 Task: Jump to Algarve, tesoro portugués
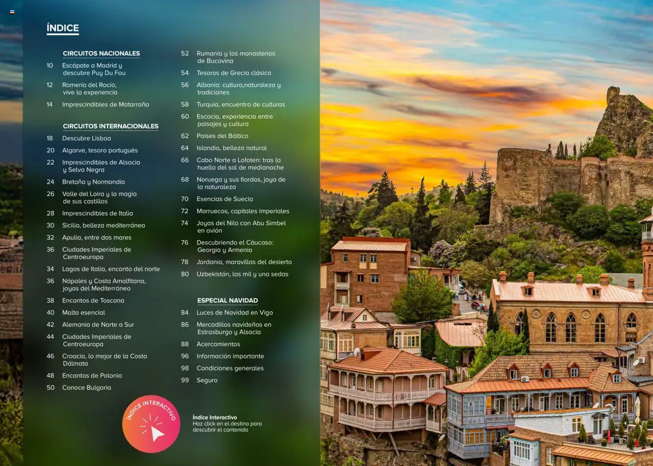100,150
